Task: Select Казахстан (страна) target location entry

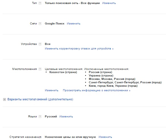Action: (63, 72)
